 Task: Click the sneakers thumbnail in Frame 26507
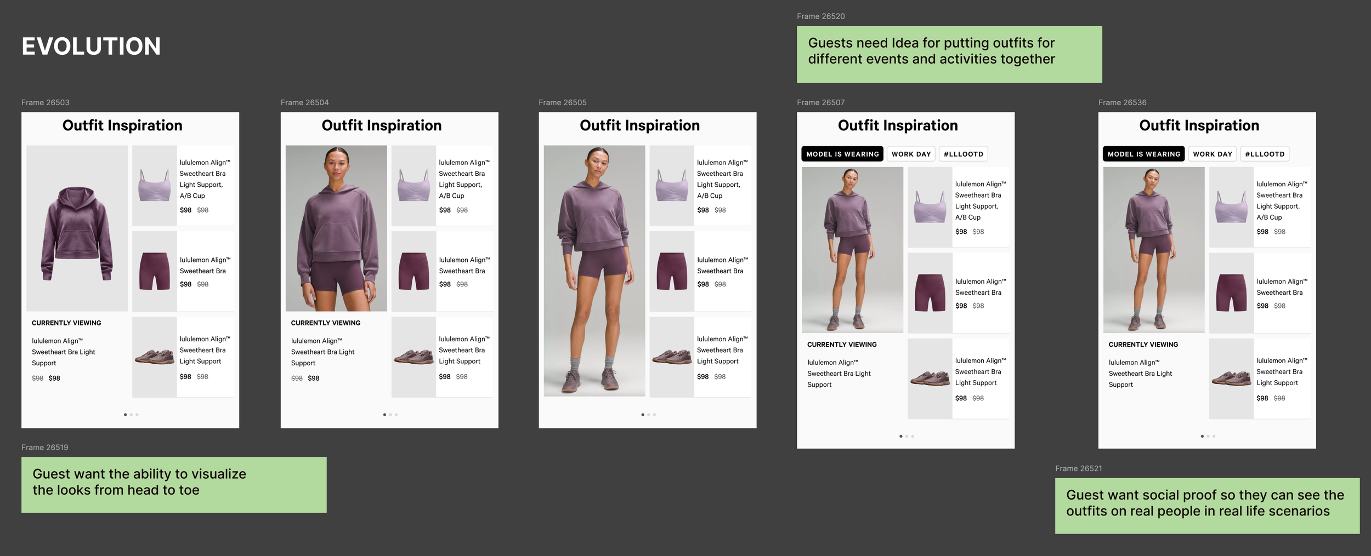(x=930, y=379)
